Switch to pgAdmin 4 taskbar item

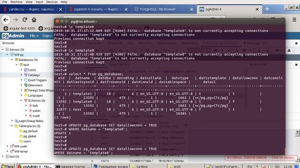pos(35,166)
